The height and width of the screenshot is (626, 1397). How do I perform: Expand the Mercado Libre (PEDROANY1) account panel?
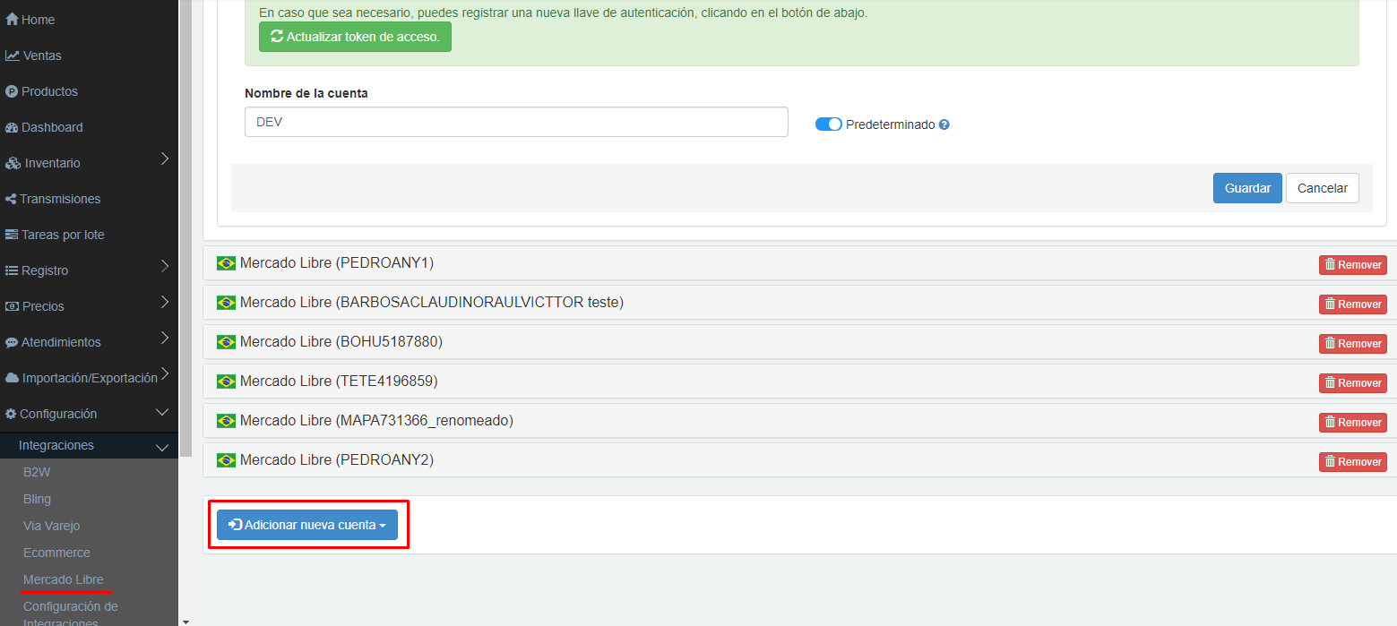tap(799, 263)
